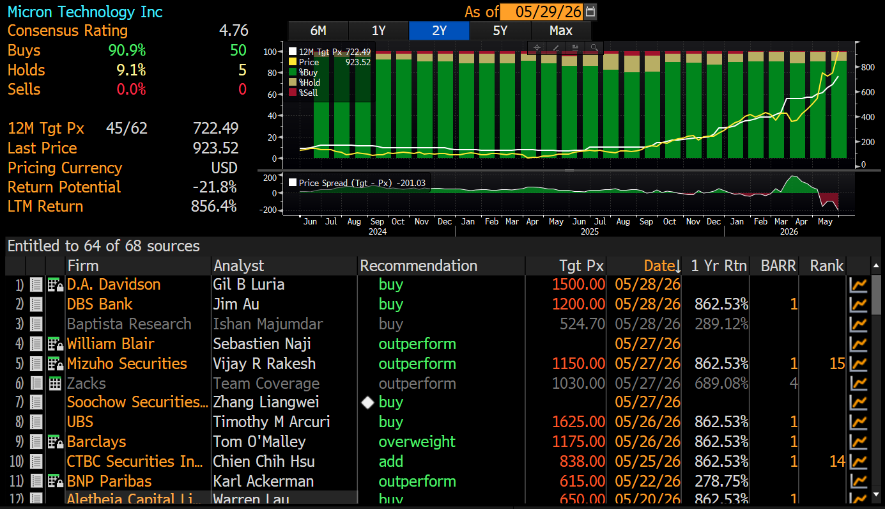The image size is (885, 509).
Task: Sort by the Tgt Px column header
Action: pos(566,266)
